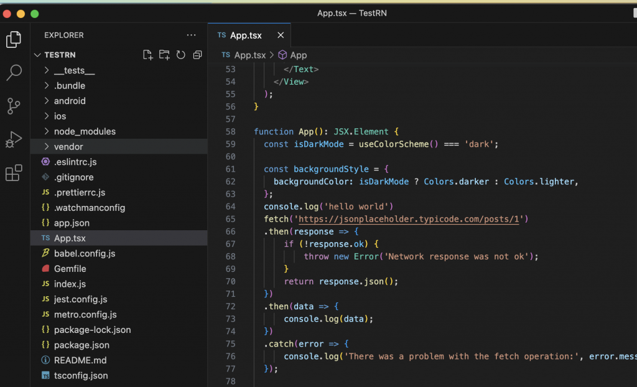
Task: Click the green fullscreen window button
Action: [35, 14]
